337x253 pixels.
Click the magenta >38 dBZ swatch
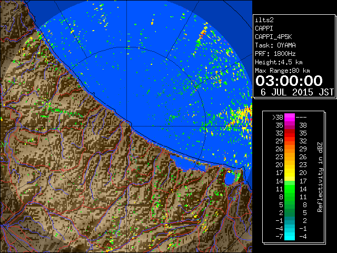pyautogui.click(x=290, y=117)
